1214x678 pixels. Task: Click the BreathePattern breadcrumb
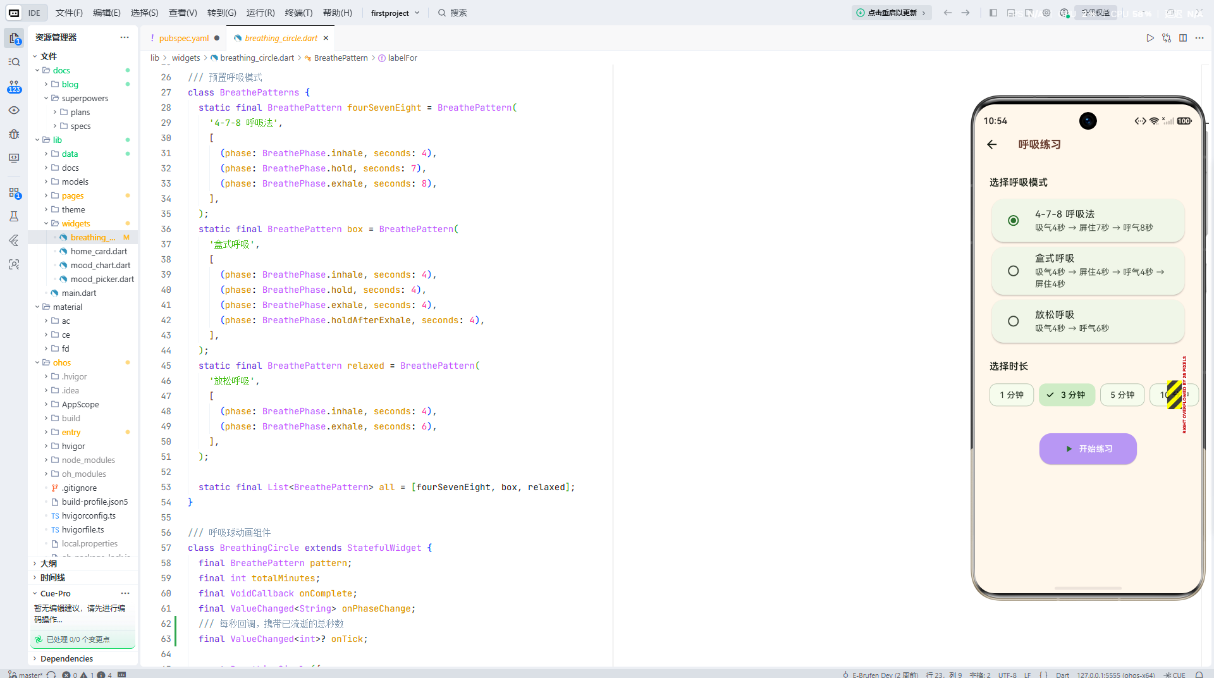pos(341,58)
